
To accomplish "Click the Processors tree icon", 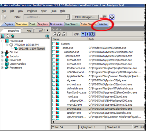I will (x=7, y=68).
